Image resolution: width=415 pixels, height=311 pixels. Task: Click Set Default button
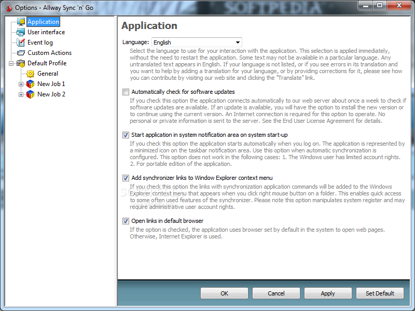click(380, 293)
